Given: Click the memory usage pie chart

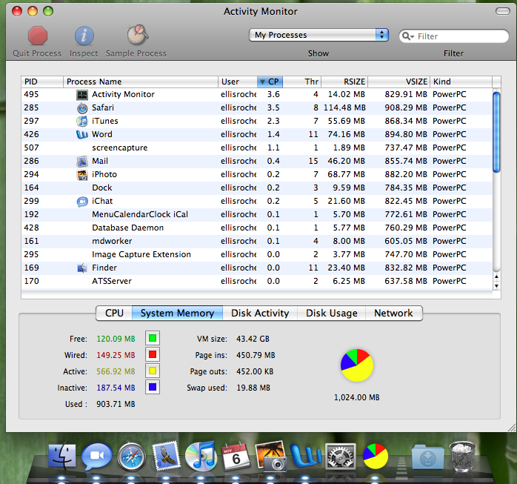Looking at the screenshot, I should tap(357, 365).
